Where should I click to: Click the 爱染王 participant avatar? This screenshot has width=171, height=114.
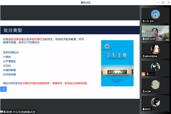click(155, 102)
